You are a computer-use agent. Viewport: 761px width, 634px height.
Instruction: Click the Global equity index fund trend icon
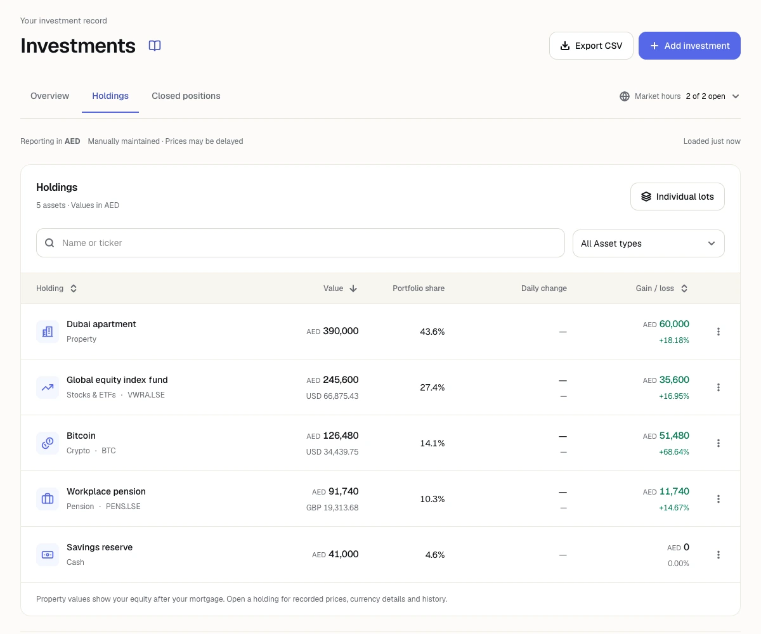pyautogui.click(x=48, y=387)
